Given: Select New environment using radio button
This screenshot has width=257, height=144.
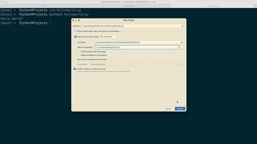Looking at the screenshot, I should pos(75,37).
